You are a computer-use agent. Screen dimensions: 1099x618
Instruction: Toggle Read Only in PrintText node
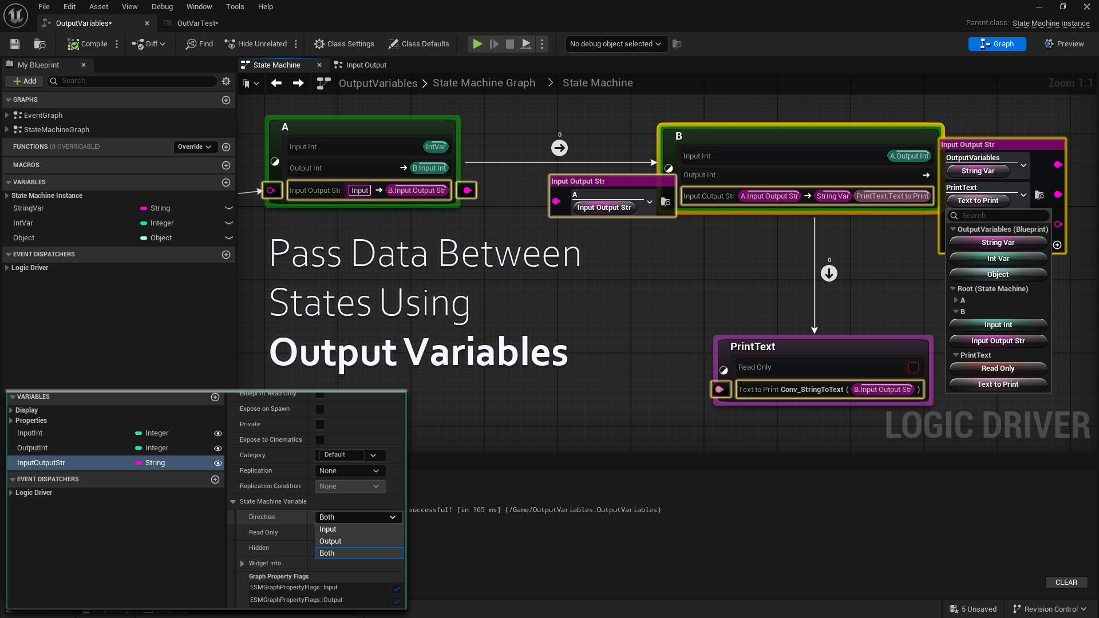click(914, 367)
